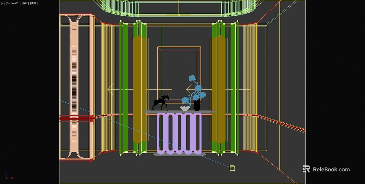365x184 pixels.
Task: Open the [+] viewport general menu
Action: pyautogui.click(x=3, y=3)
